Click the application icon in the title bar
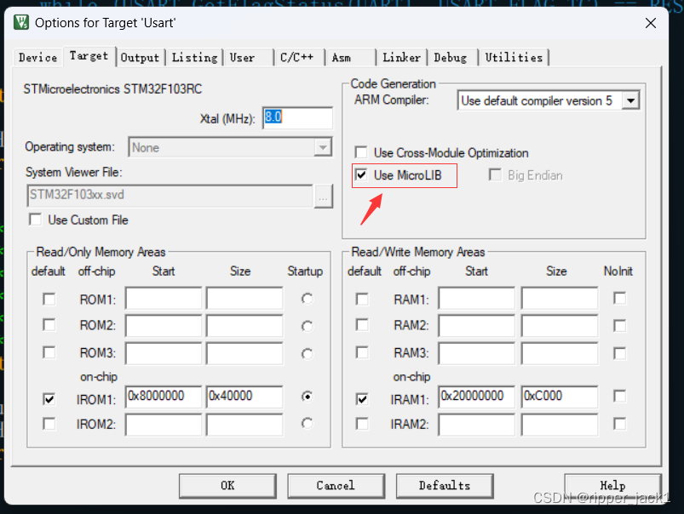Screen dimensions: 684x514 pos(20,23)
